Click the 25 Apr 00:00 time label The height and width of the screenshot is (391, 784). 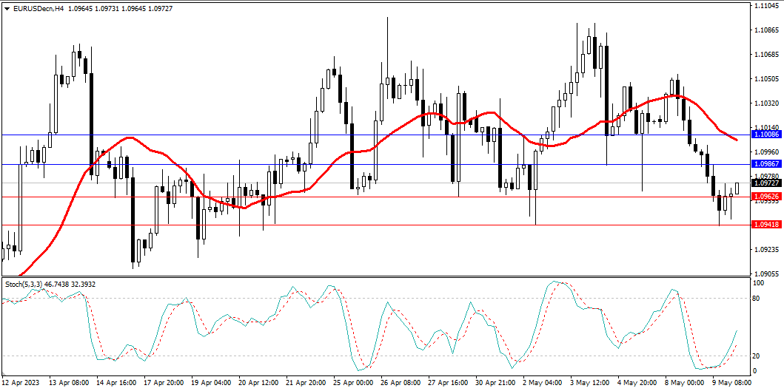point(353,383)
